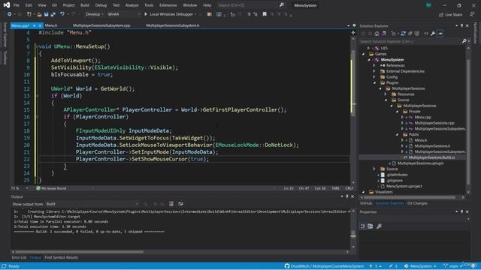Click the No issues found indicator
Image resolution: width=481 pixels, height=270 pixels.
[x=51, y=188]
